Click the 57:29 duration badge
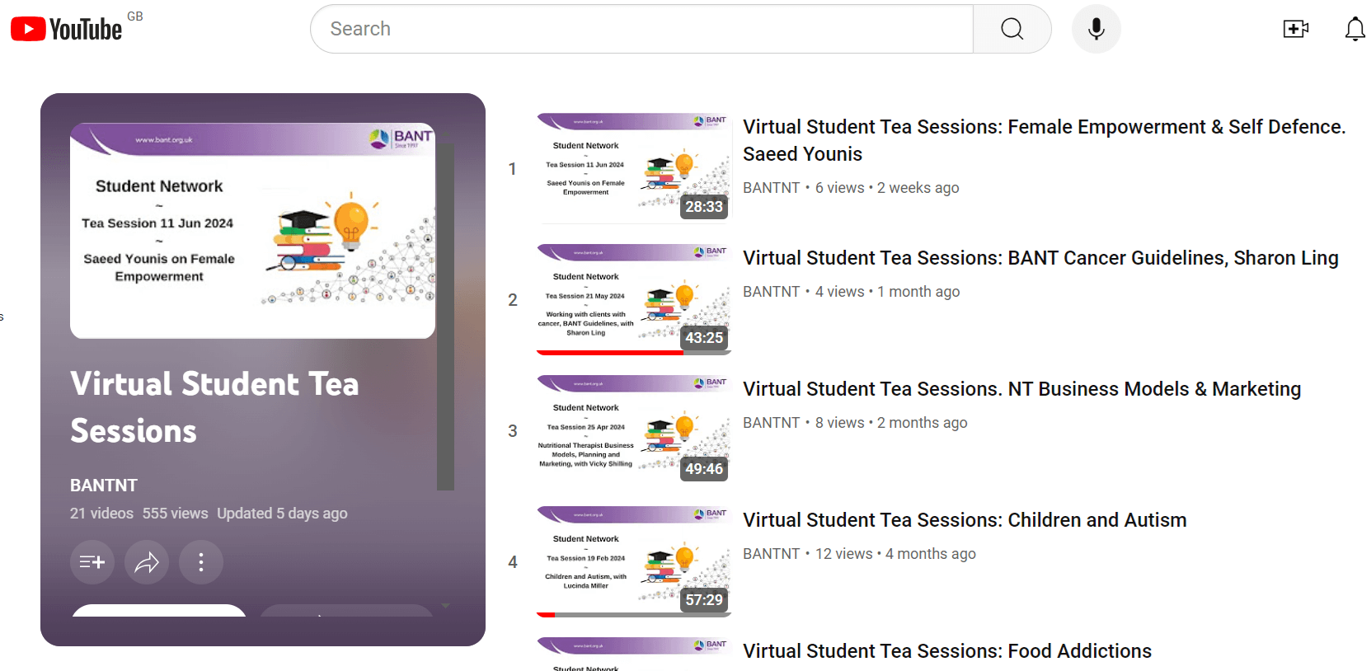This screenshot has height=671, width=1371. click(x=704, y=600)
